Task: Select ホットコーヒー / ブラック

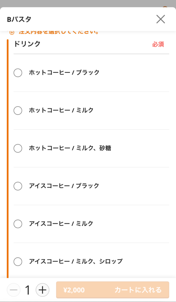Action: (18, 73)
